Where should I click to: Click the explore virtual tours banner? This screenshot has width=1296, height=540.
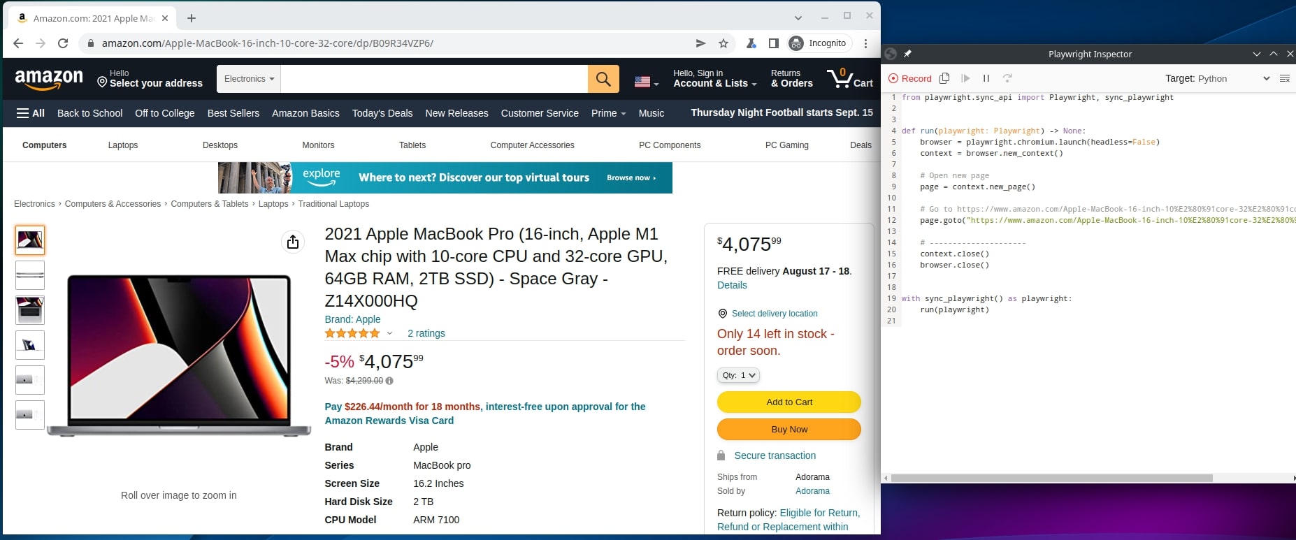(445, 177)
